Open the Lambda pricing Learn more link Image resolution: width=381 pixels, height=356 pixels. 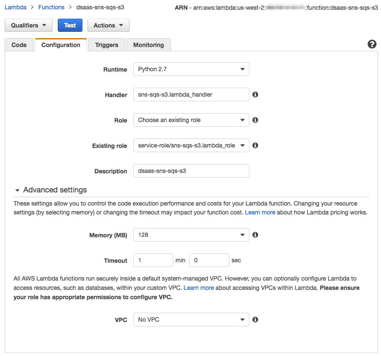point(260,212)
